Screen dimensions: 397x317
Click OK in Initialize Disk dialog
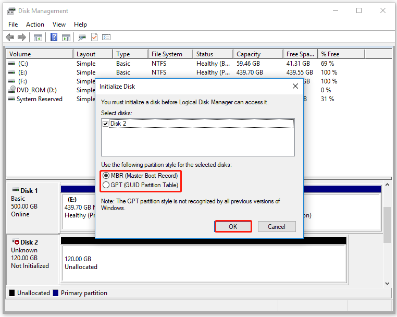[233, 226]
